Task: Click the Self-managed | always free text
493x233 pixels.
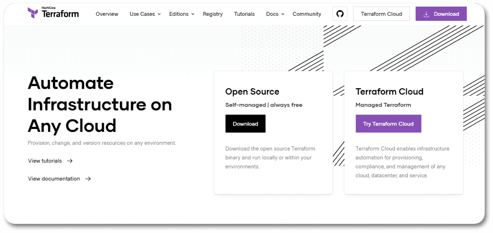Action: tap(264, 105)
